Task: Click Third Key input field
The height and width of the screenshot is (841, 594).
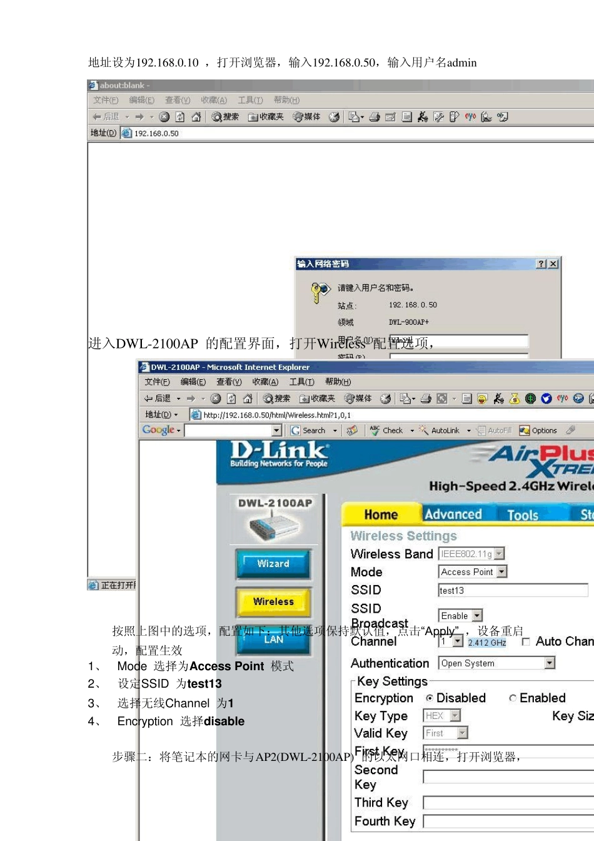Action: (508, 803)
